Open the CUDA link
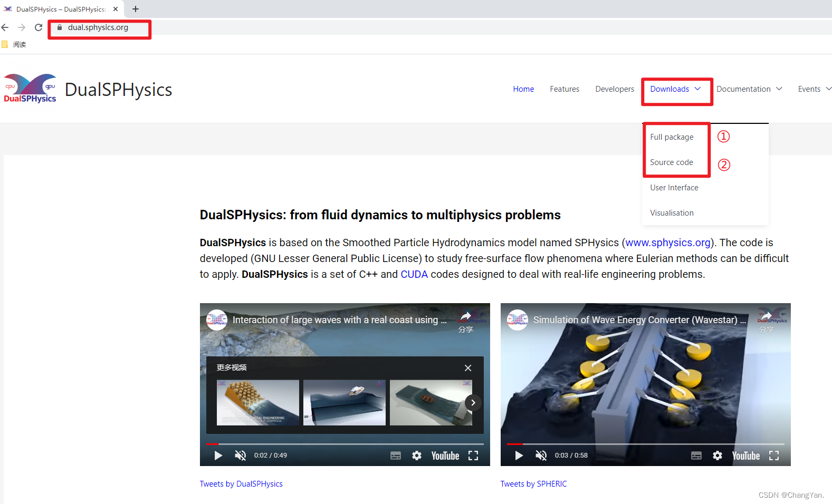Screen dimensions: 832x504 [414, 274]
